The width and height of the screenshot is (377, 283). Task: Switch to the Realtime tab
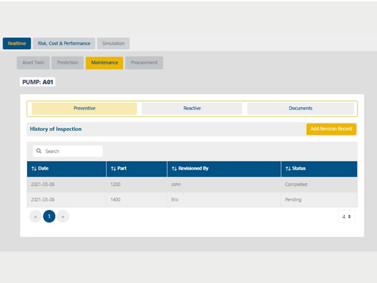coord(17,43)
